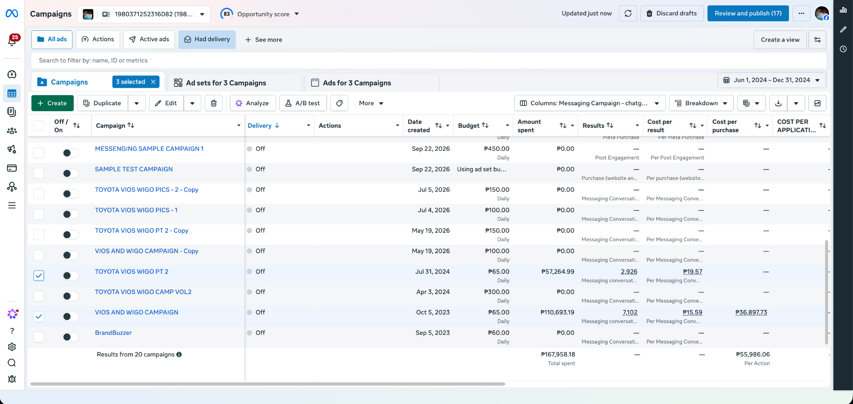Open Campaigns table icon in left sidebar

(12, 93)
